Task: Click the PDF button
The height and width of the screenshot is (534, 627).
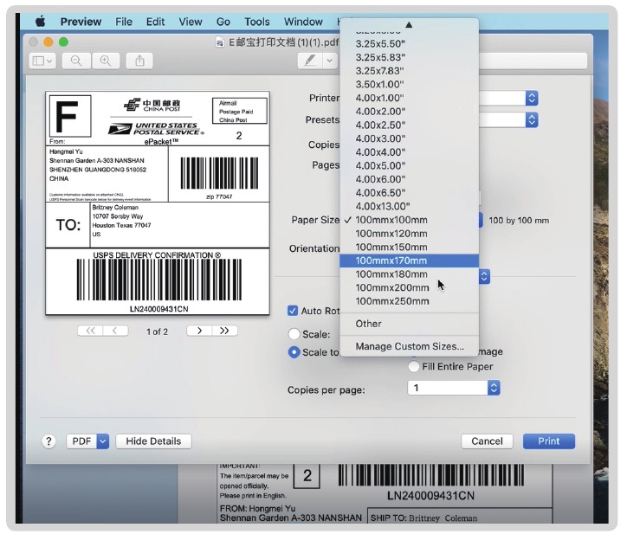Action: (81, 441)
